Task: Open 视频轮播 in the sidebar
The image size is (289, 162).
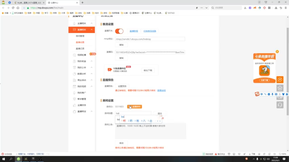Action: (x=82, y=55)
